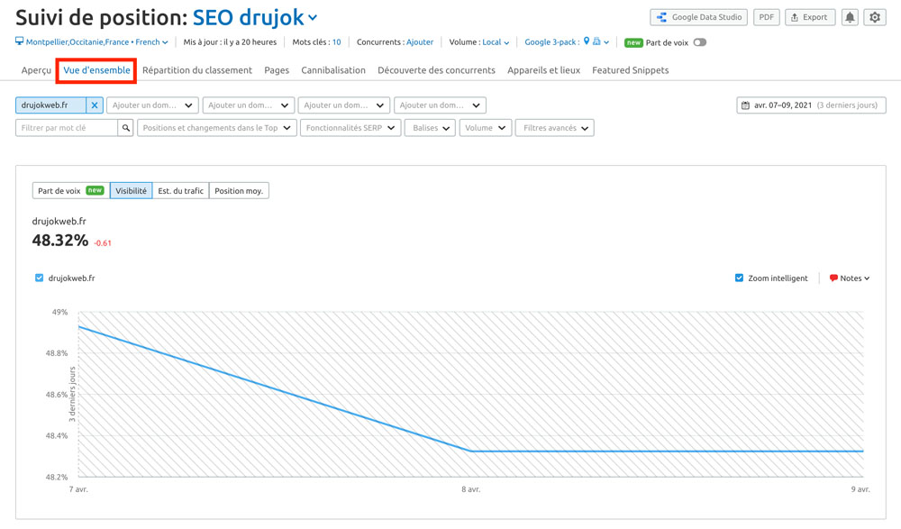Open gear settings for campaign
901x529 pixels.
click(x=875, y=17)
